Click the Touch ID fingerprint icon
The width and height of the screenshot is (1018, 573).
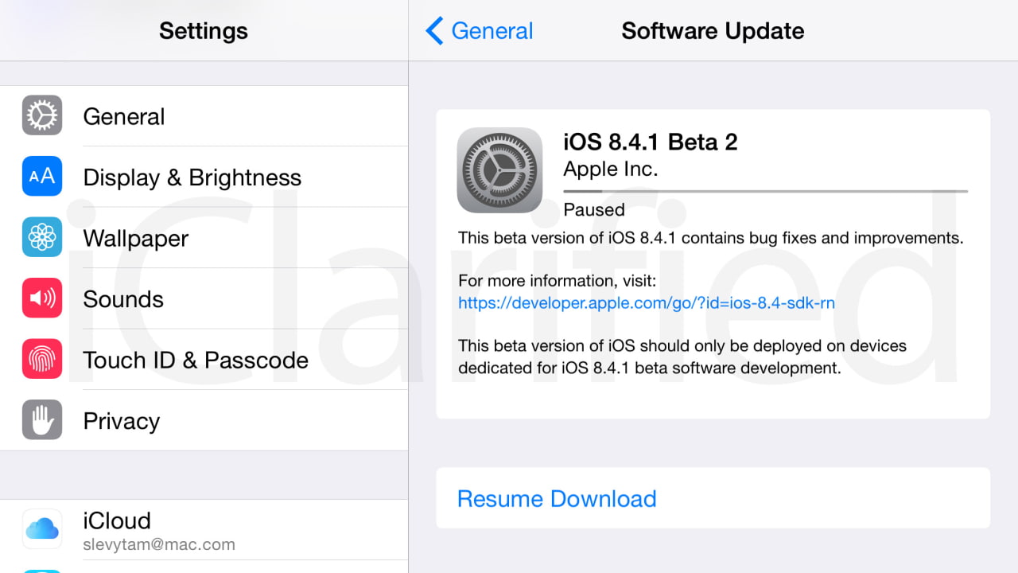(42, 360)
